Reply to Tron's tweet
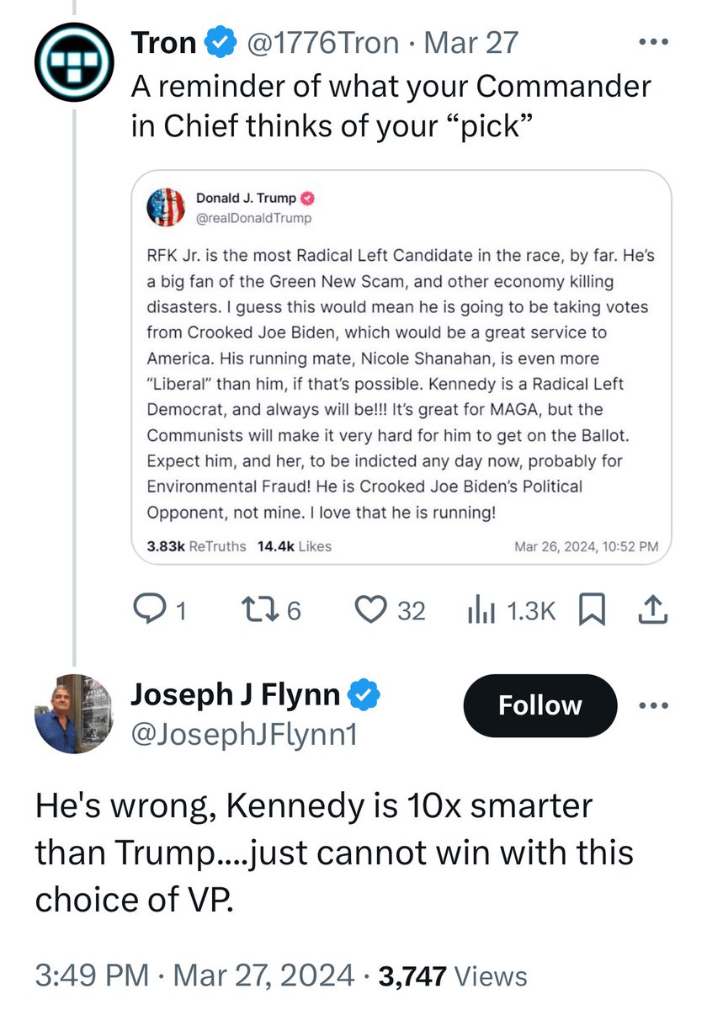 tap(152, 610)
